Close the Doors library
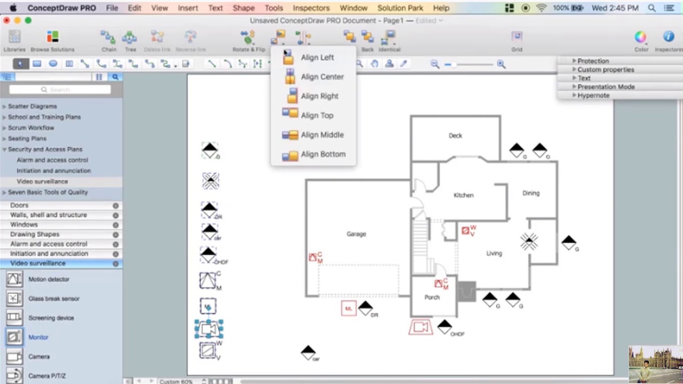This screenshot has height=384, width=683. pyautogui.click(x=115, y=205)
